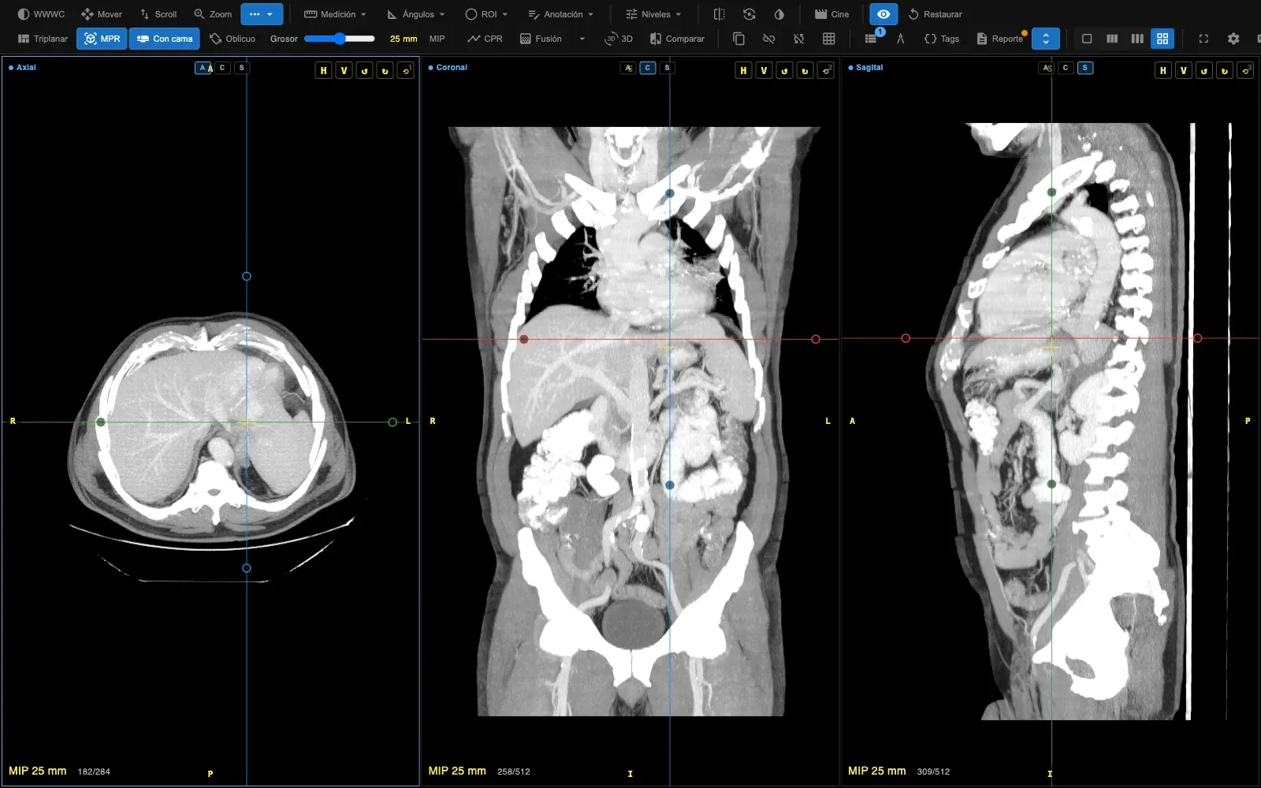Open the grid layout table icon

point(829,39)
